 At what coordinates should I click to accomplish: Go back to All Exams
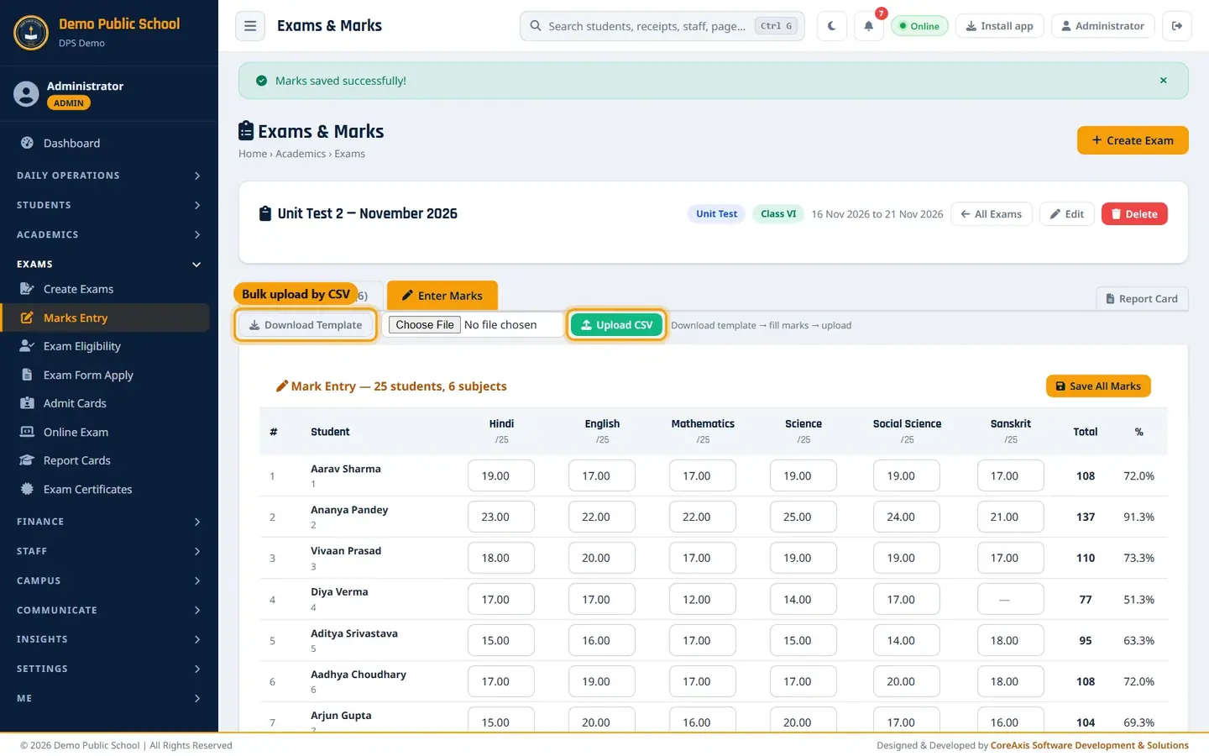tap(992, 214)
